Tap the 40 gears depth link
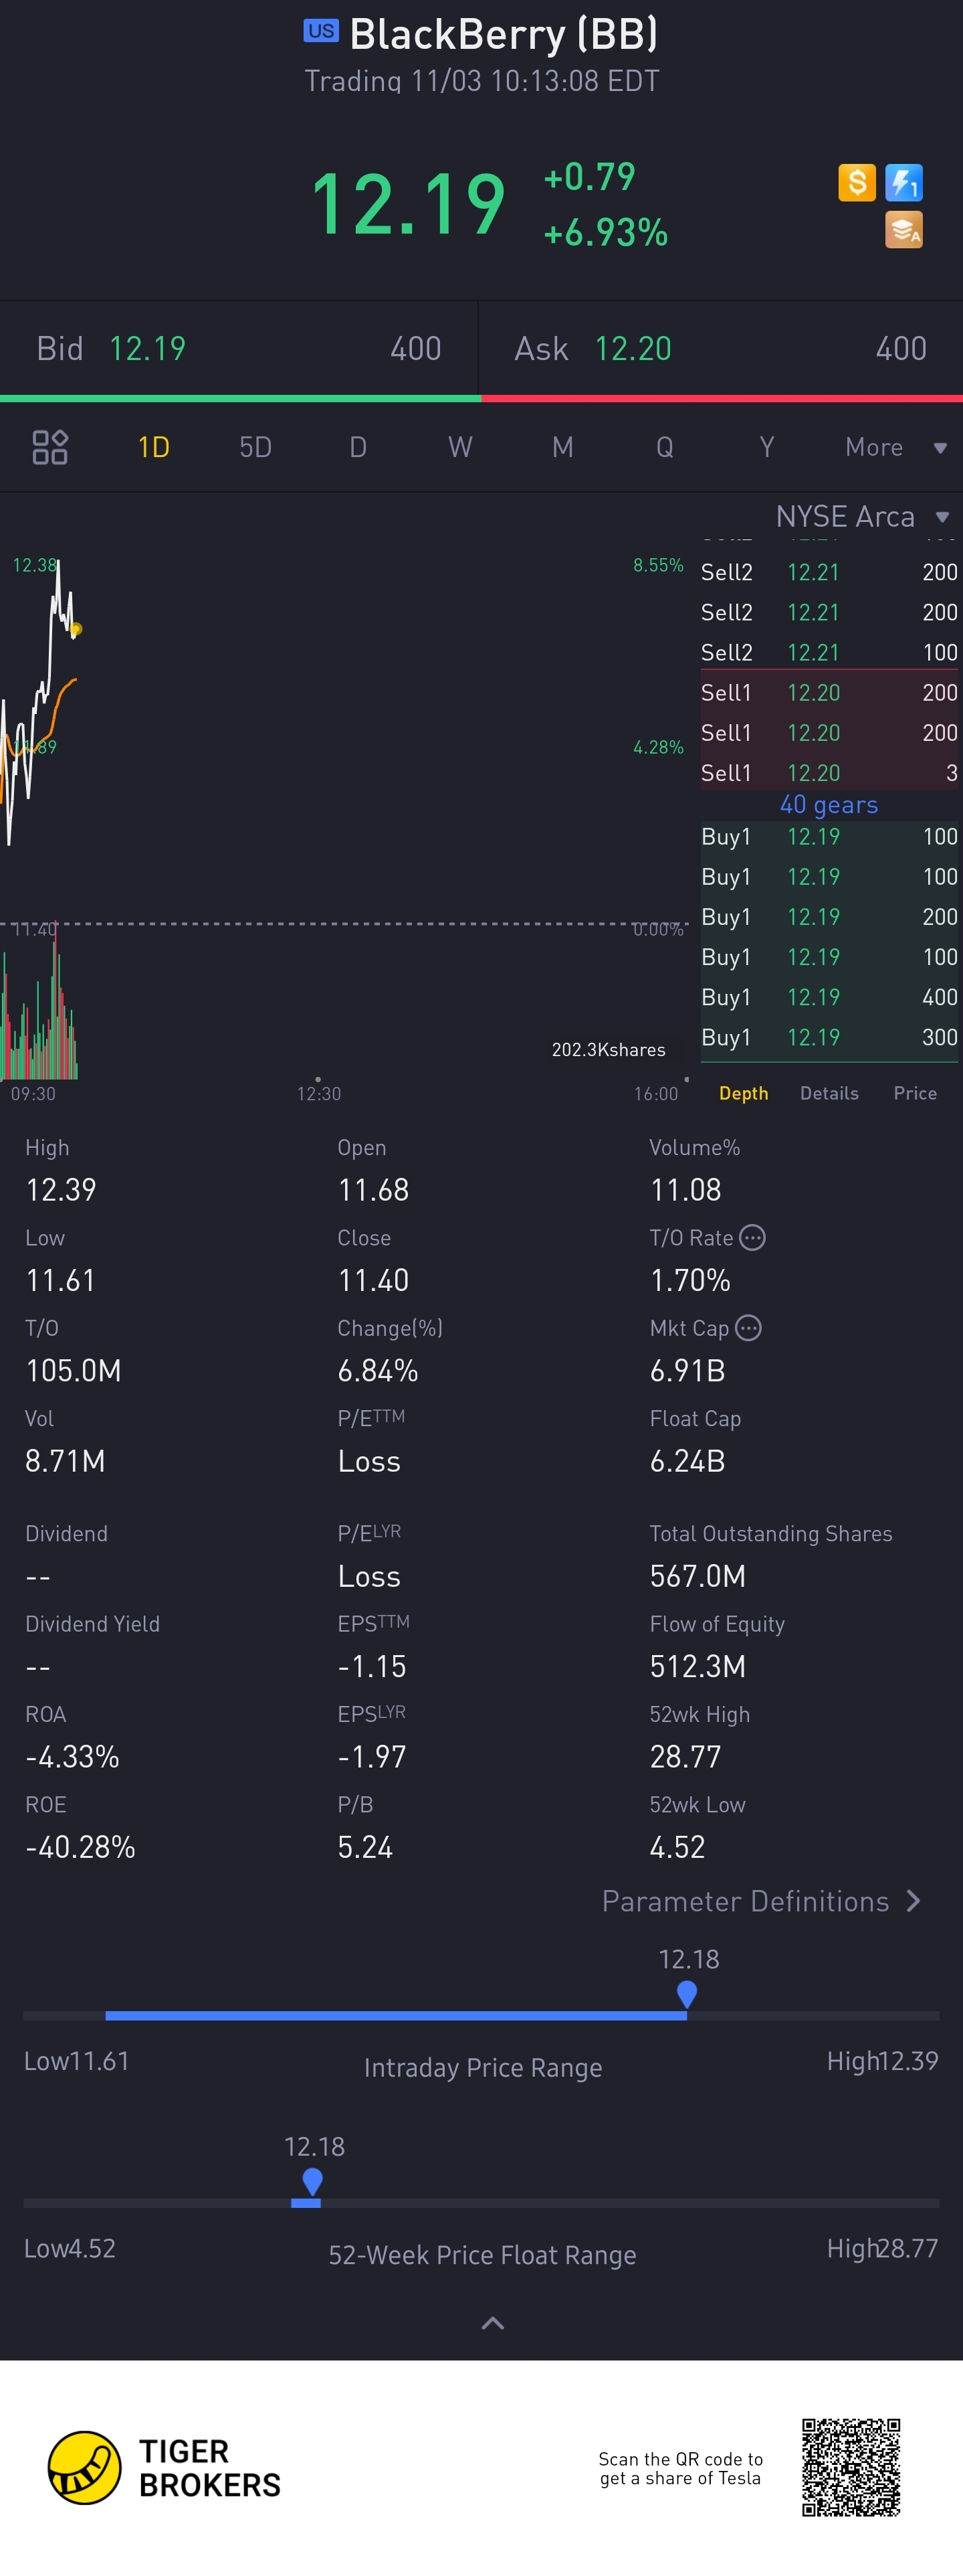The width and height of the screenshot is (963, 2576). click(x=829, y=805)
